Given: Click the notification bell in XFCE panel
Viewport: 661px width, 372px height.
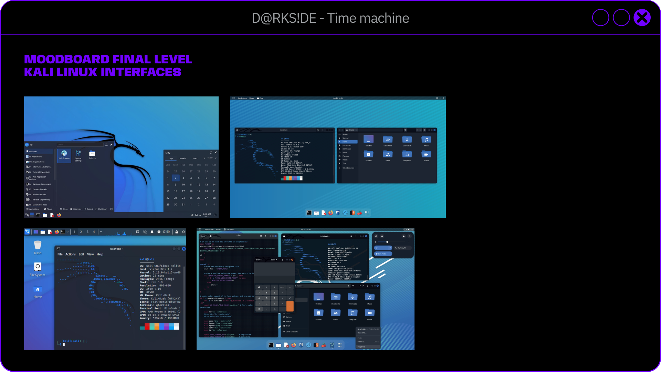Looking at the screenshot, I should coord(152,232).
